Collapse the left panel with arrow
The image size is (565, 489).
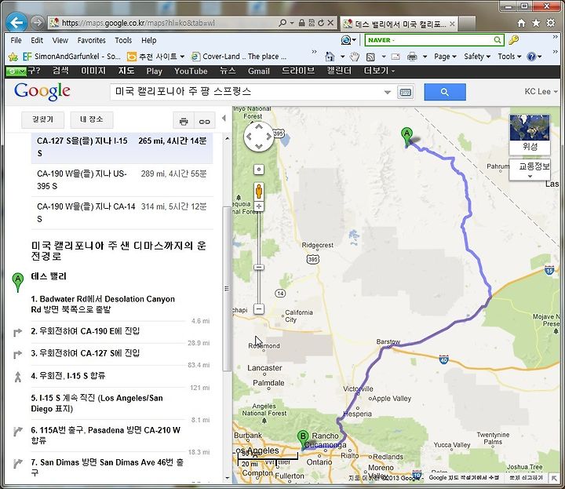224,119
